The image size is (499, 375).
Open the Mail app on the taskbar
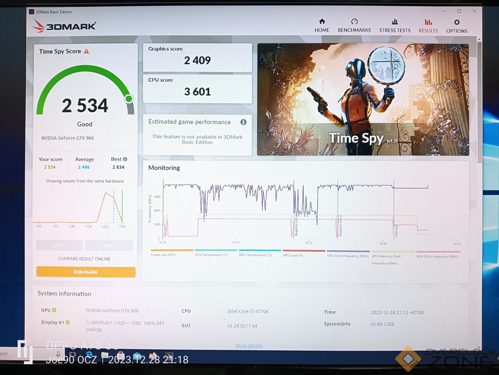pyautogui.click(x=137, y=356)
